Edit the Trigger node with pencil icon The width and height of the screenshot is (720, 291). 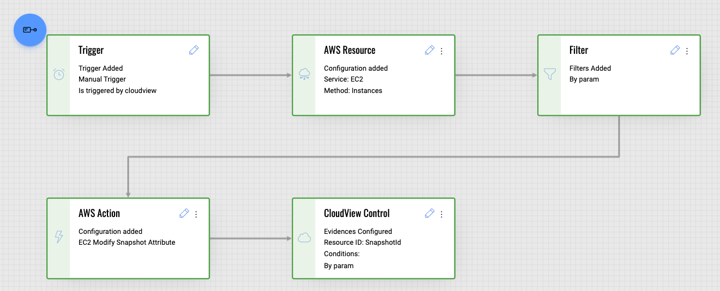tap(194, 50)
